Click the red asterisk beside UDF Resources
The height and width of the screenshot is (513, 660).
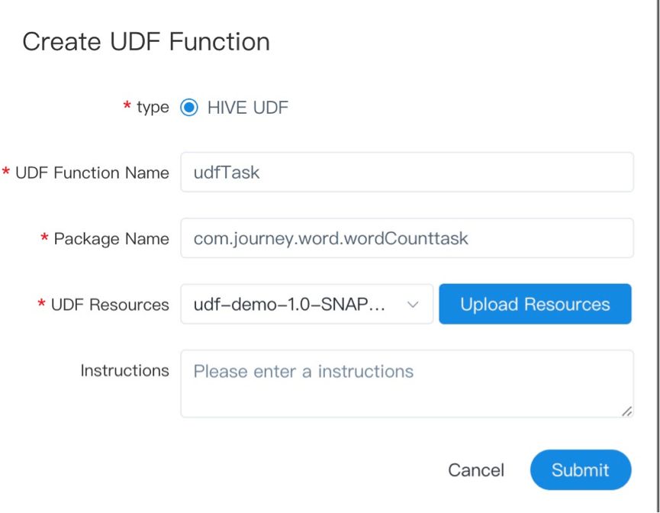coord(41,304)
